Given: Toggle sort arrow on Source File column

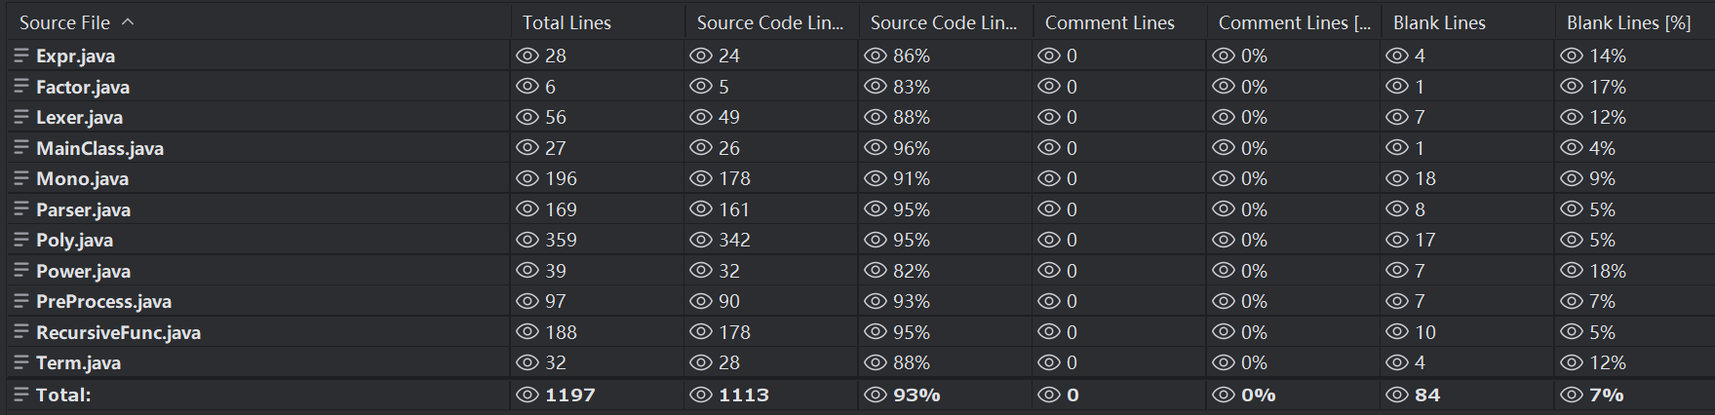Looking at the screenshot, I should (129, 21).
